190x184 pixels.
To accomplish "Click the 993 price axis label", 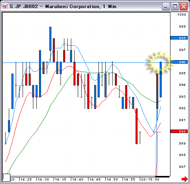I will click(x=182, y=97).
